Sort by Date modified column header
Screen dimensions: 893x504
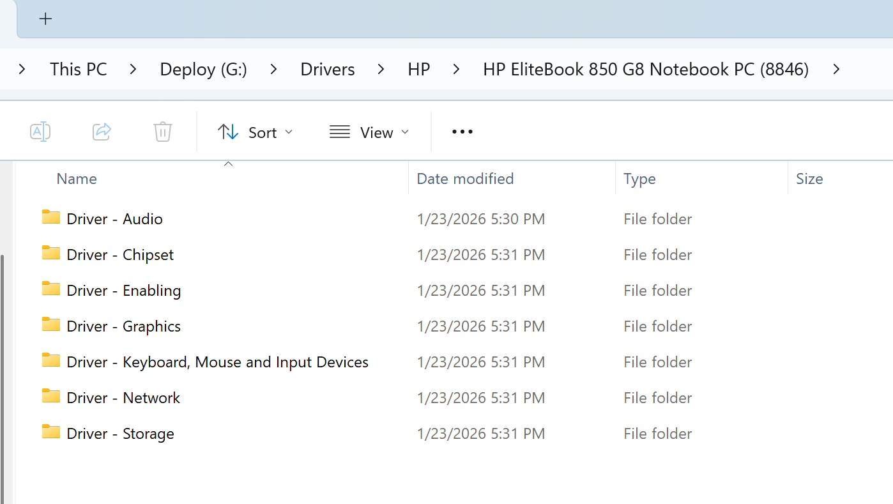click(x=465, y=179)
